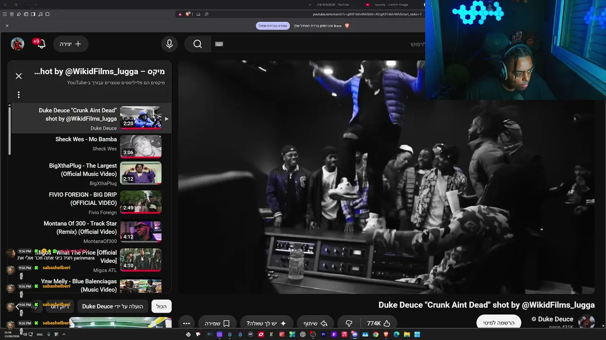The width and height of the screenshot is (606, 340).
Task: Open the Duke Deuce channel avatar
Action: tap(587, 323)
